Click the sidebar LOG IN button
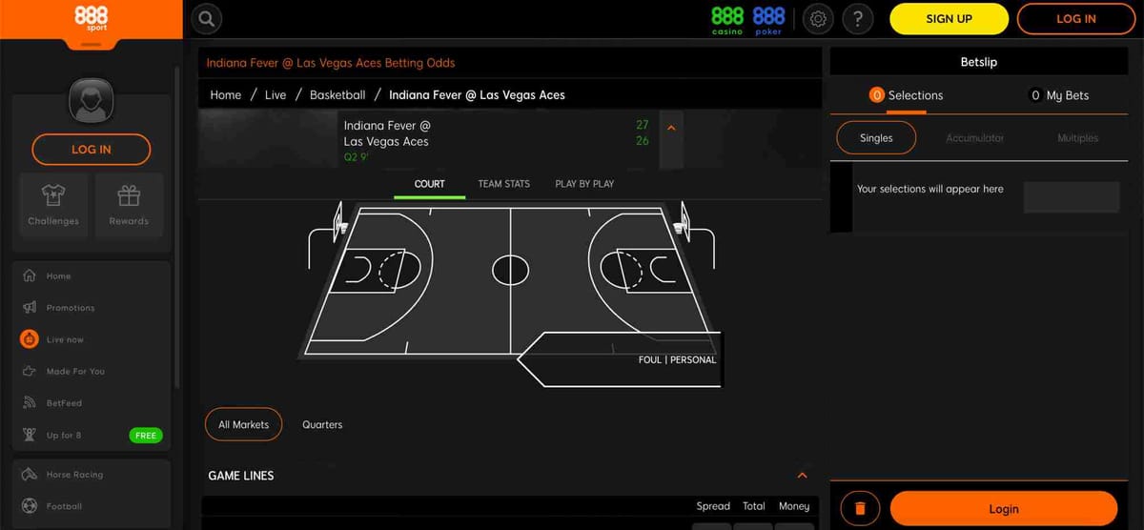Image resolution: width=1144 pixels, height=530 pixels. coord(92,150)
